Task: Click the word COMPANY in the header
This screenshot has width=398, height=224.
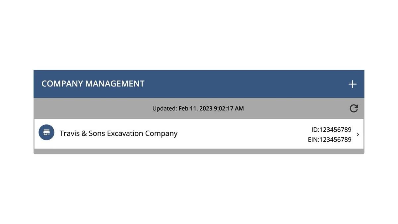Action: (x=62, y=84)
